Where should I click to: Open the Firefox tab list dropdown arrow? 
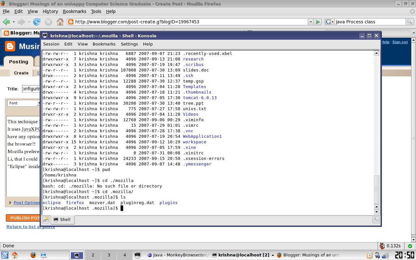coord(413,33)
